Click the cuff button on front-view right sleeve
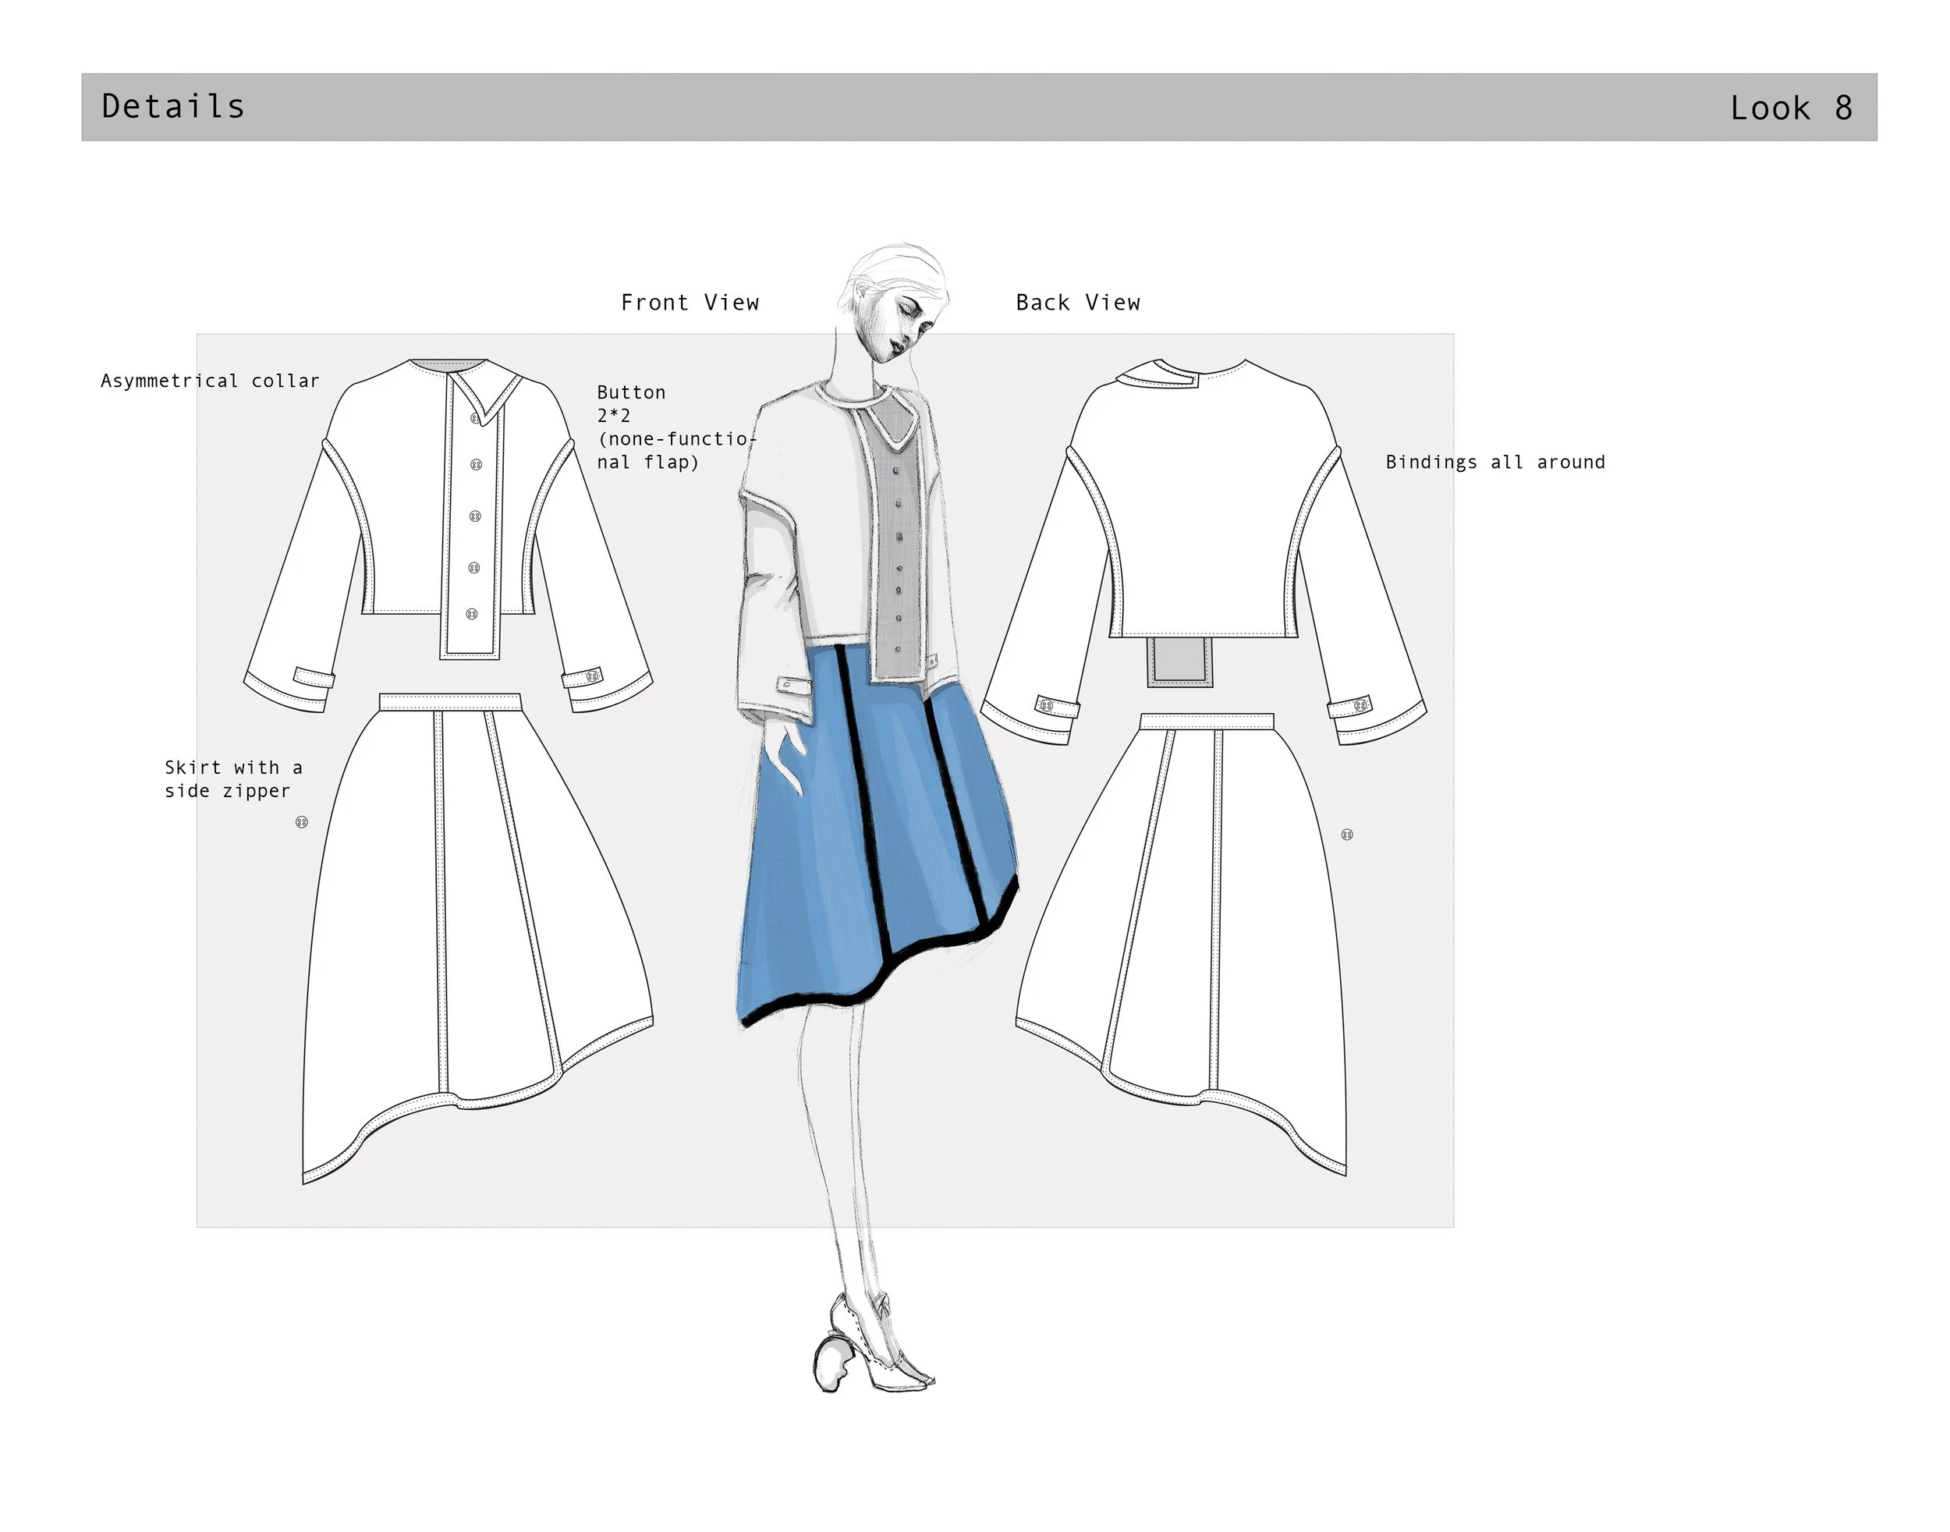 [x=592, y=676]
